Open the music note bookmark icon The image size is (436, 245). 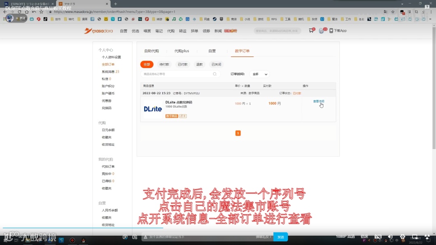pos(174,19)
